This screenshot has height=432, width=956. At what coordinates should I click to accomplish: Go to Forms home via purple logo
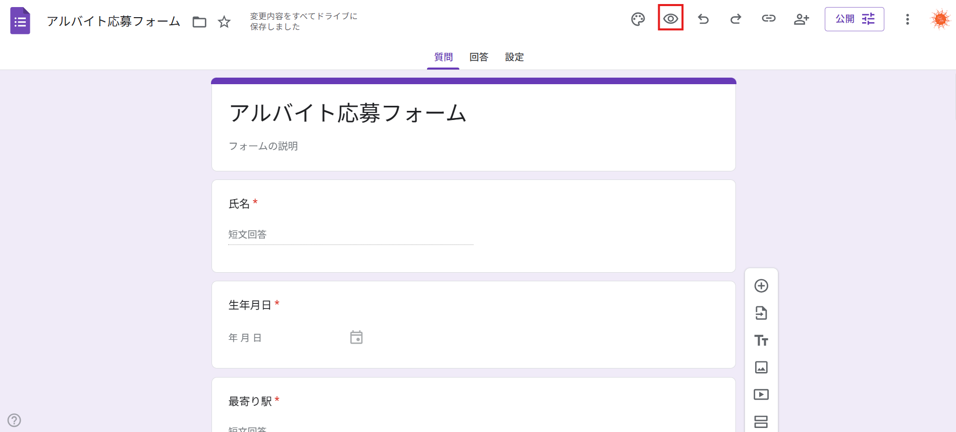(x=20, y=21)
